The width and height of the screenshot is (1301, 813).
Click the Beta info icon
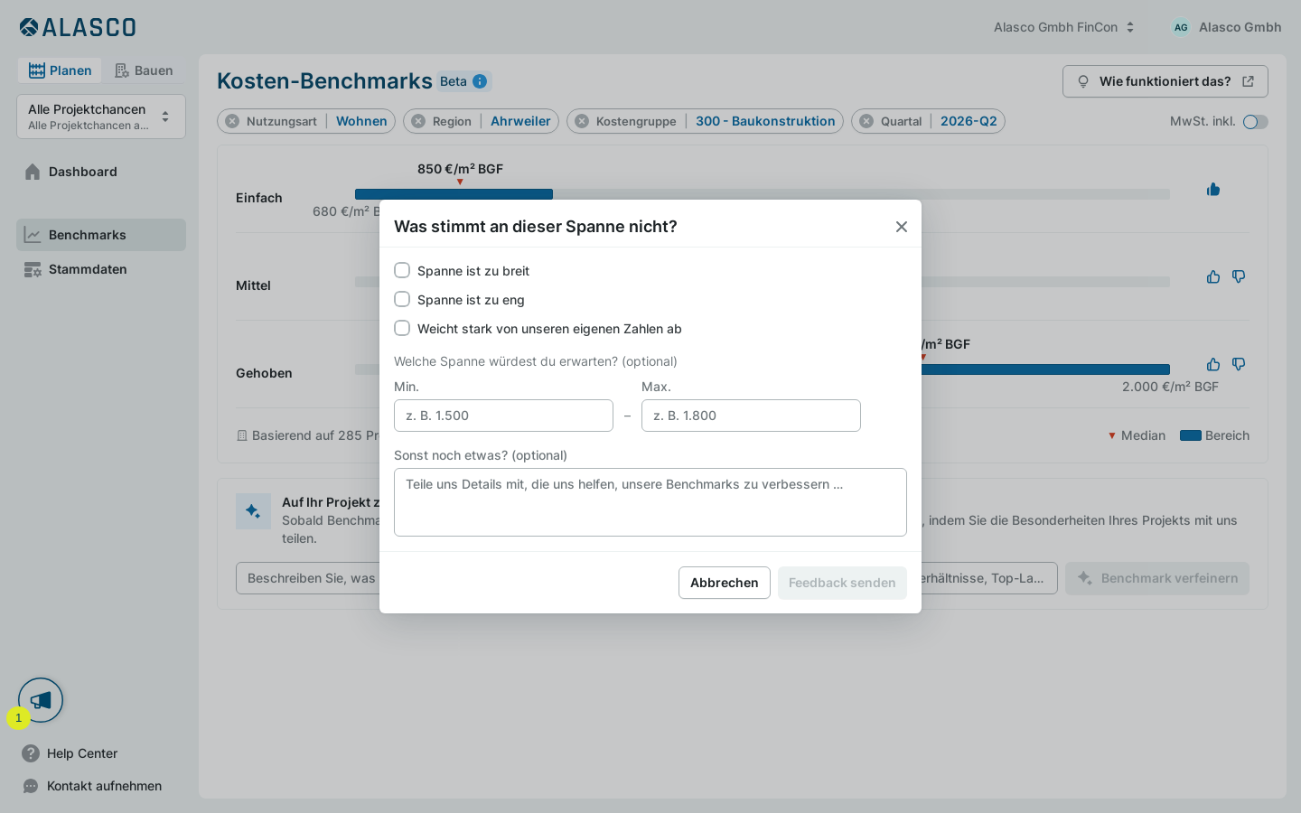click(480, 81)
